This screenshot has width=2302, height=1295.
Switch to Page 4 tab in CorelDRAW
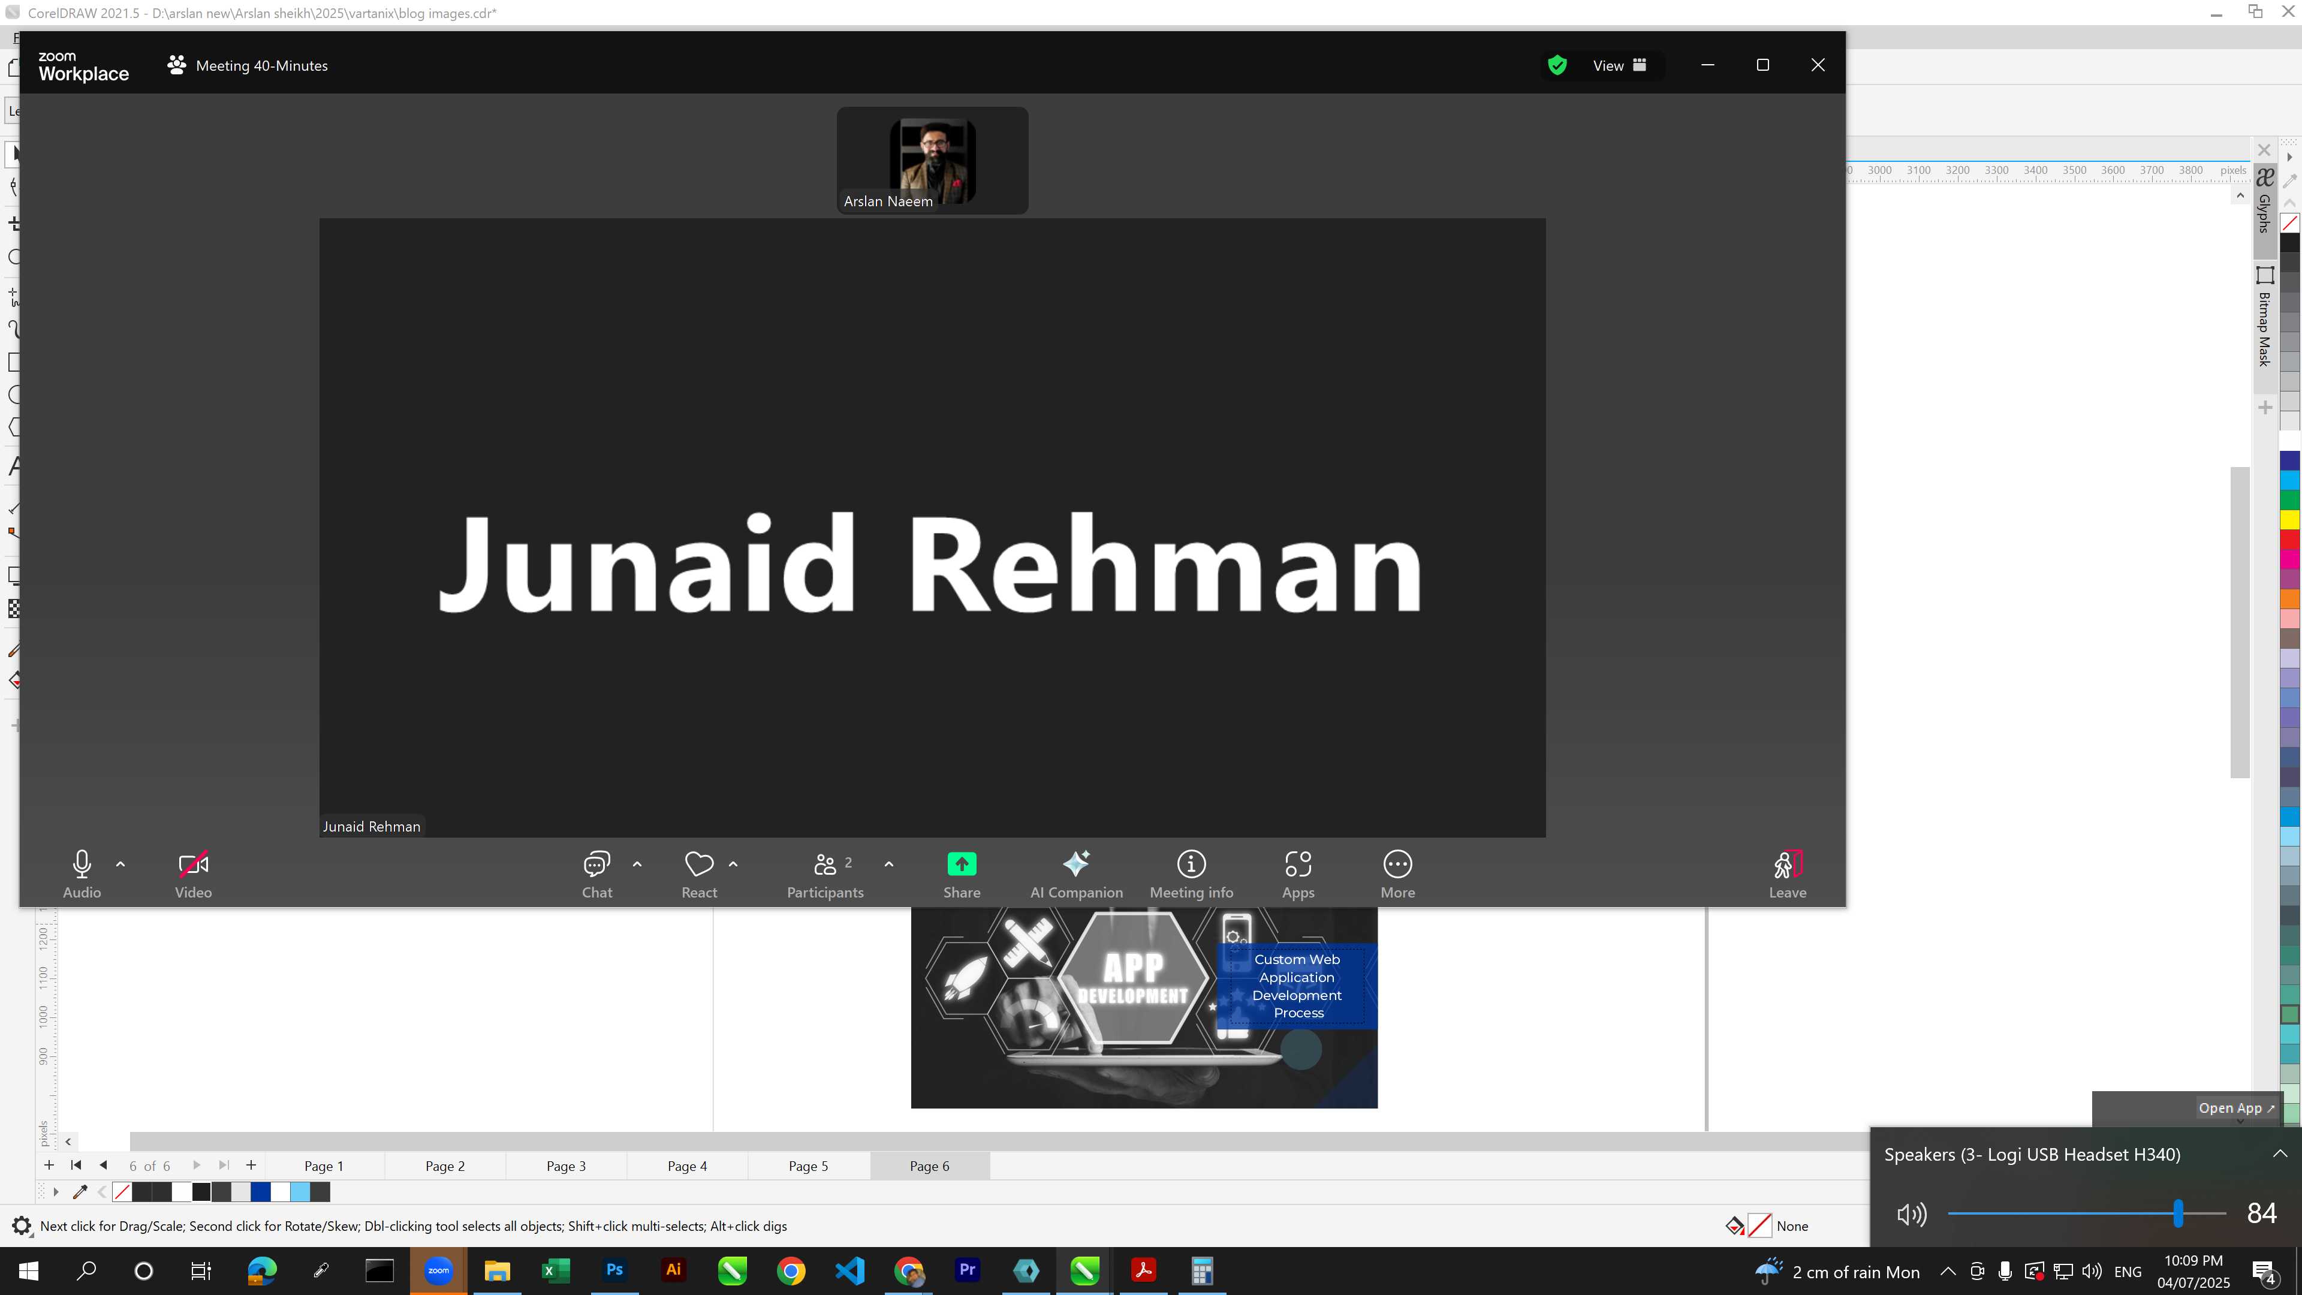coord(687,1165)
